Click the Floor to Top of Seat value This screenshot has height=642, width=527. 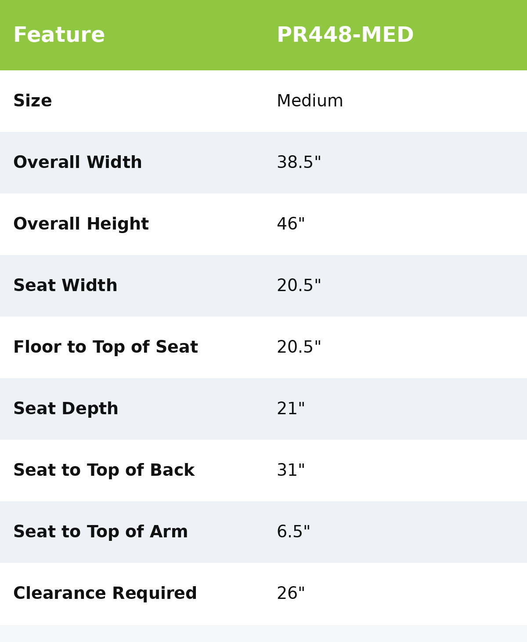pos(299,347)
